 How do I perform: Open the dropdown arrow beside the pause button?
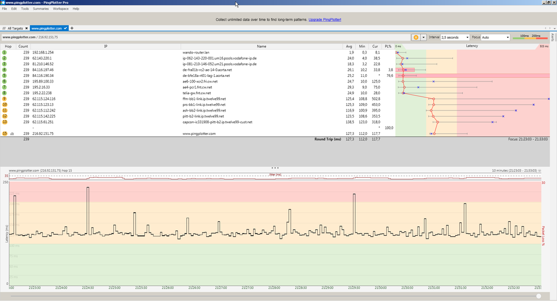tap(423, 37)
